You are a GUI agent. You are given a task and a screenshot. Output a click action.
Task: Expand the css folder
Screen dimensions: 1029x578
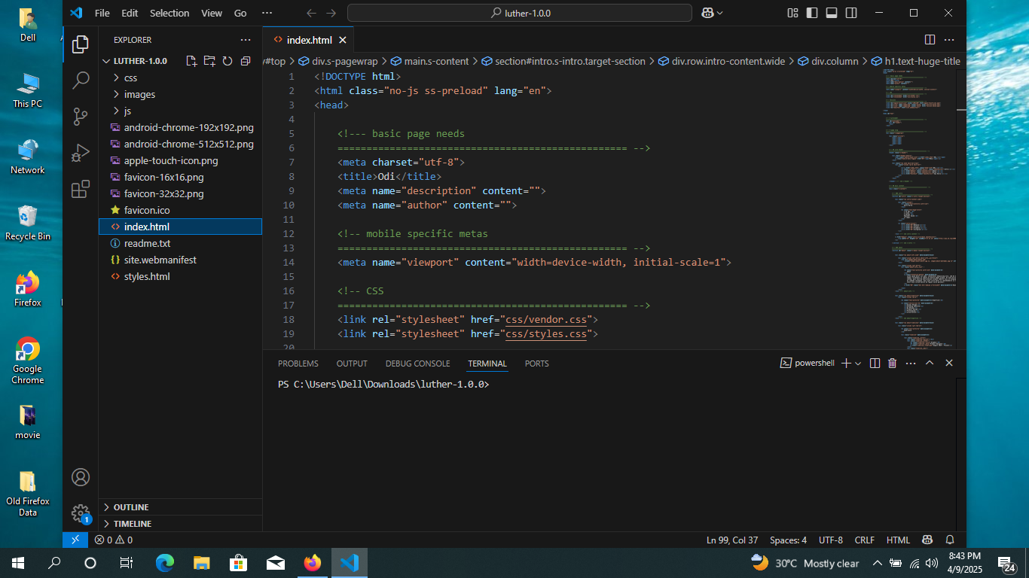click(x=180, y=78)
